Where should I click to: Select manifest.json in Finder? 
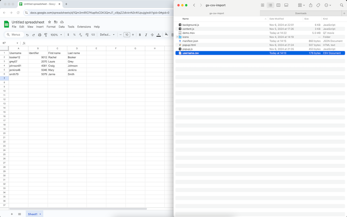pyautogui.click(x=260, y=41)
